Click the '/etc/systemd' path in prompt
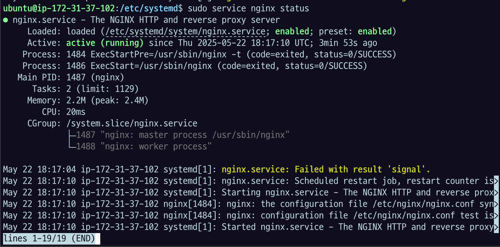 pyautogui.click(x=149, y=8)
